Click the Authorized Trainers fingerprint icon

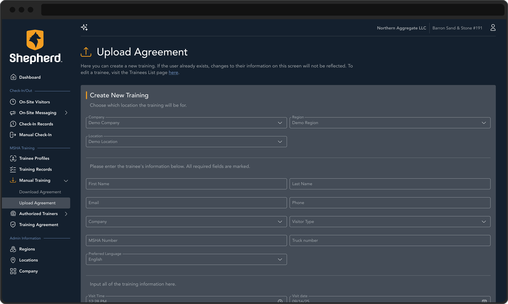point(13,214)
